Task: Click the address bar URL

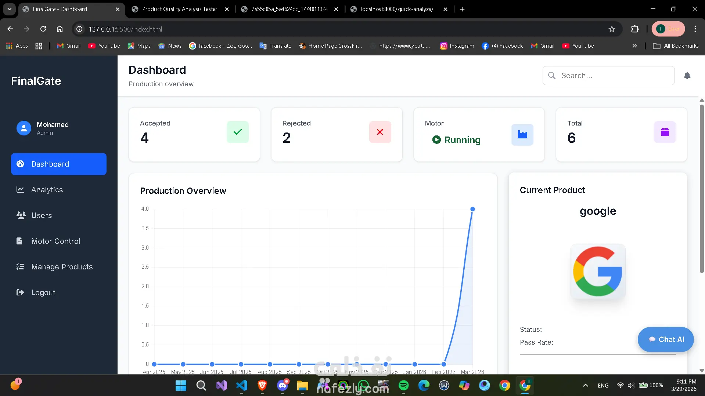Action: click(125, 29)
